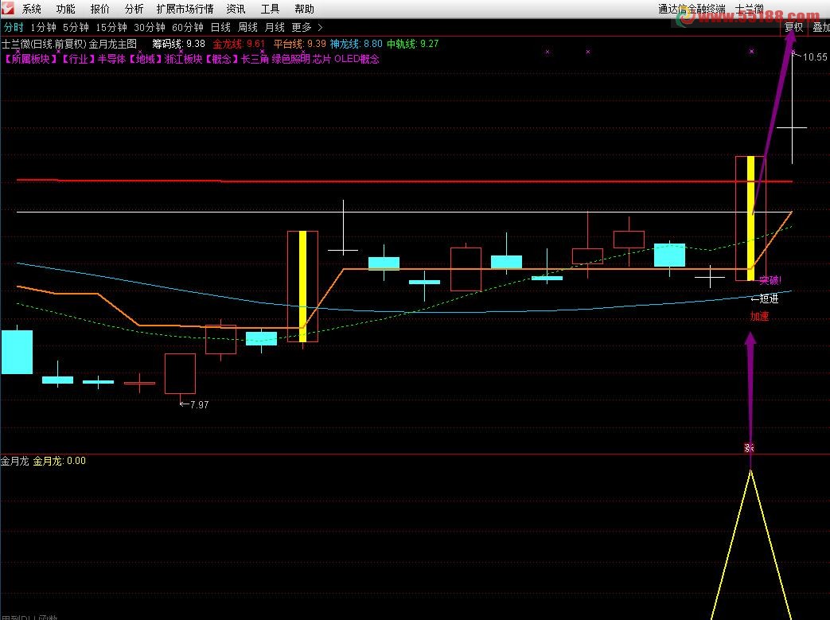
Task: Click the 短进 arrow signal label
Action: pos(765,299)
